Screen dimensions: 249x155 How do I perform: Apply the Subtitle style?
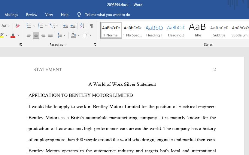click(x=219, y=30)
